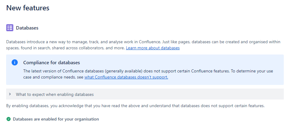Follow "what Confluence databases doesn't support" link
This screenshot has width=296, height=126.
[126, 77]
